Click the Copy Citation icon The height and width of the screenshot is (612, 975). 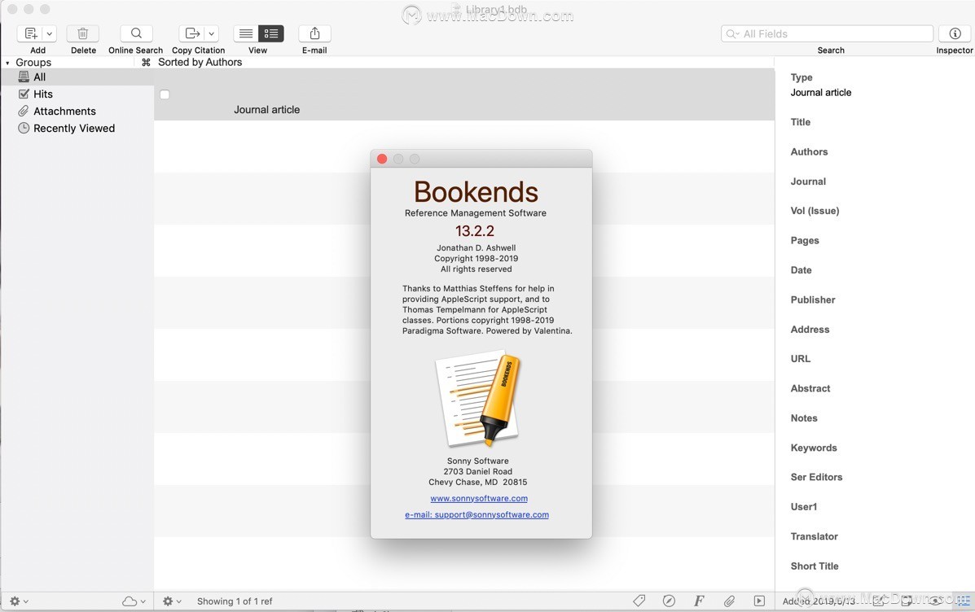coord(192,33)
